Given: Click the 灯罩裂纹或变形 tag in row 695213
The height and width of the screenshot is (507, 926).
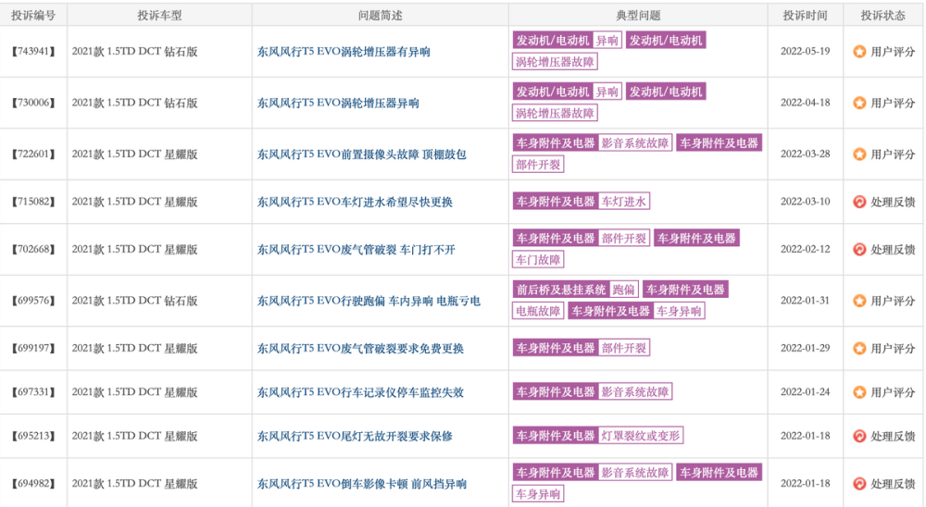Looking at the screenshot, I should click(641, 436).
